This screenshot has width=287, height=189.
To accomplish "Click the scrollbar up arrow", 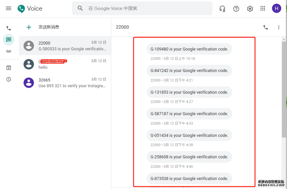I will [284, 39].
